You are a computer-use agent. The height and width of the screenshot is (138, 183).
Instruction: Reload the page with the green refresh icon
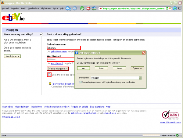pyautogui.click(x=82, y=9)
